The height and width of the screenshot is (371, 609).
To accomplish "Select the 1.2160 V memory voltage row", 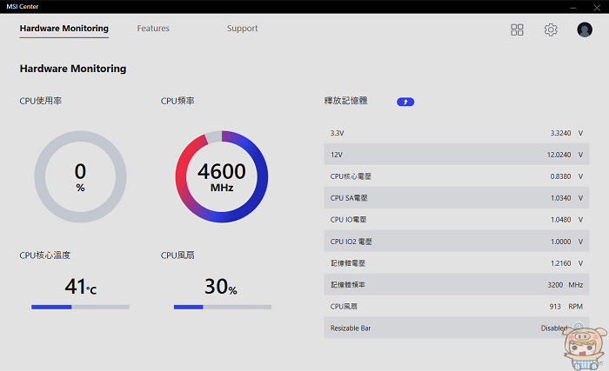I will coord(457,263).
